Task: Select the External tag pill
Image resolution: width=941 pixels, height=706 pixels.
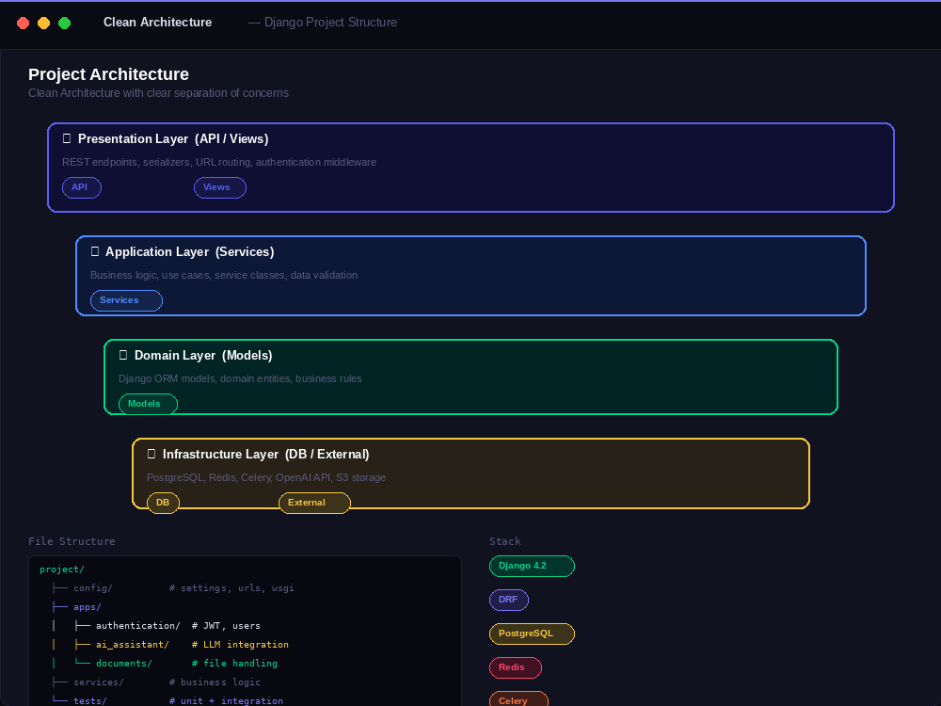Action: pyautogui.click(x=314, y=503)
